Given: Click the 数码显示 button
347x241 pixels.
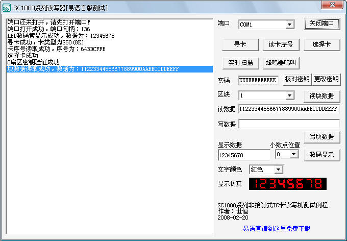Looking at the screenshot, I should tap(322, 155).
